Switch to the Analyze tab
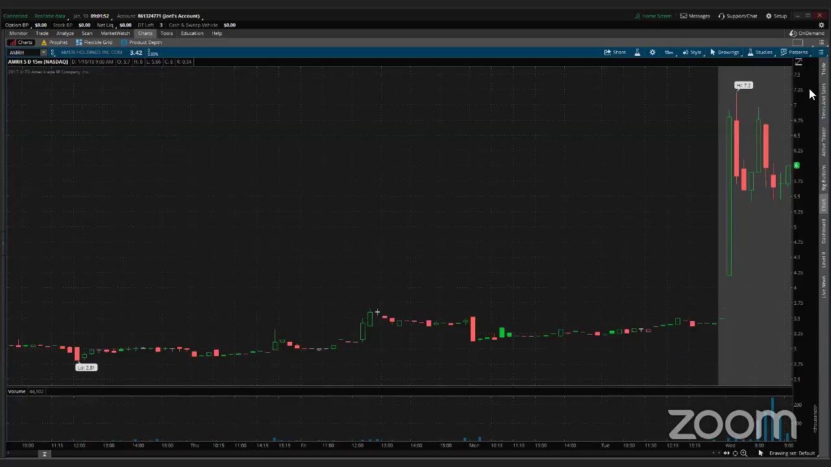 coord(65,33)
